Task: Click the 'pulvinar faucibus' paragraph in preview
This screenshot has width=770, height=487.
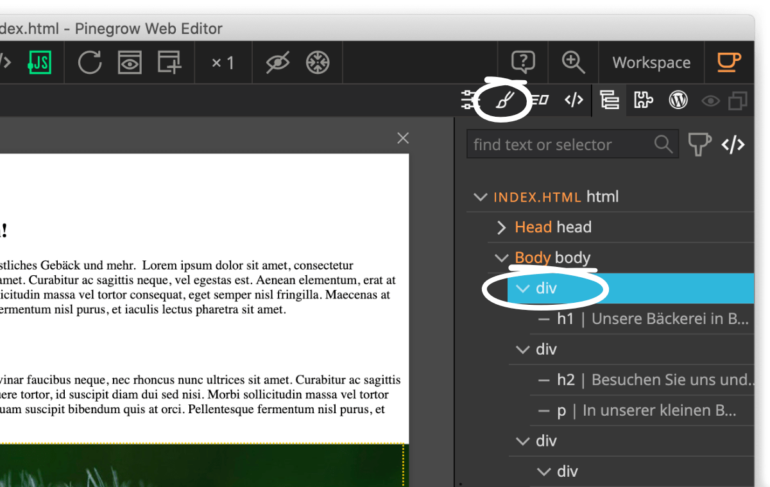Action: (x=200, y=395)
